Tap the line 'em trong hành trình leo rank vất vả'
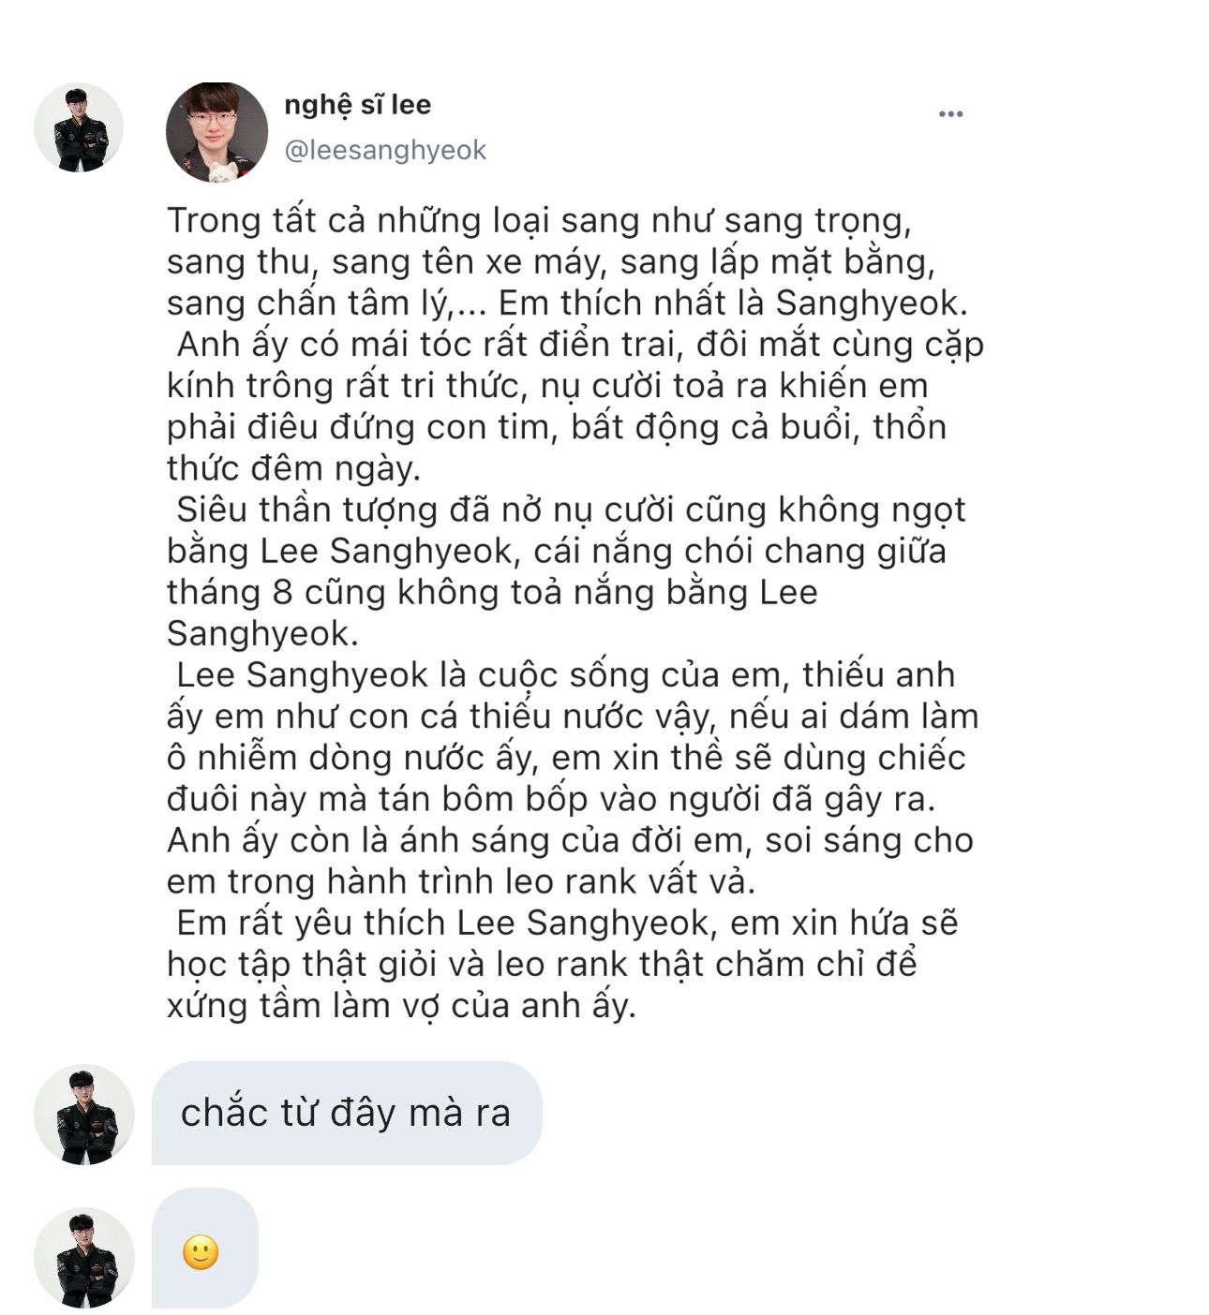This screenshot has width=1209, height=1315. tap(461, 881)
